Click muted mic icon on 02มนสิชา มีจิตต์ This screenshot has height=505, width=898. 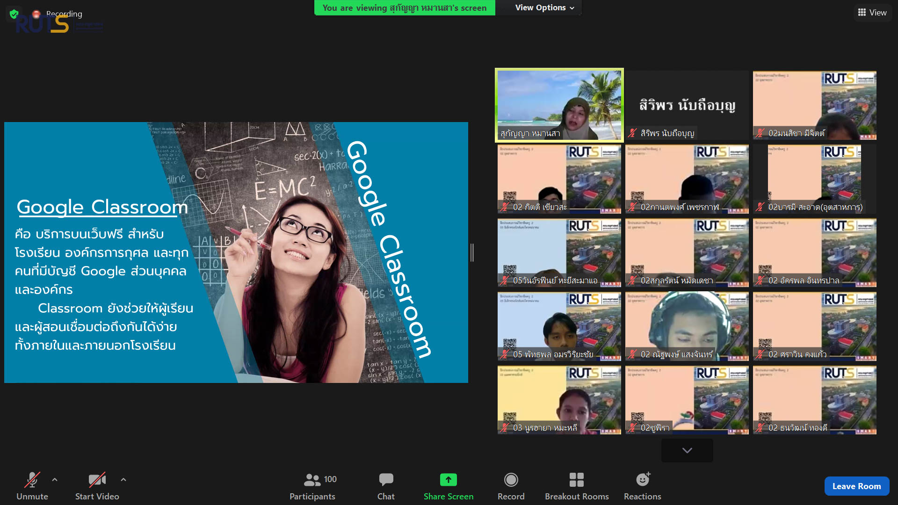[x=760, y=133]
